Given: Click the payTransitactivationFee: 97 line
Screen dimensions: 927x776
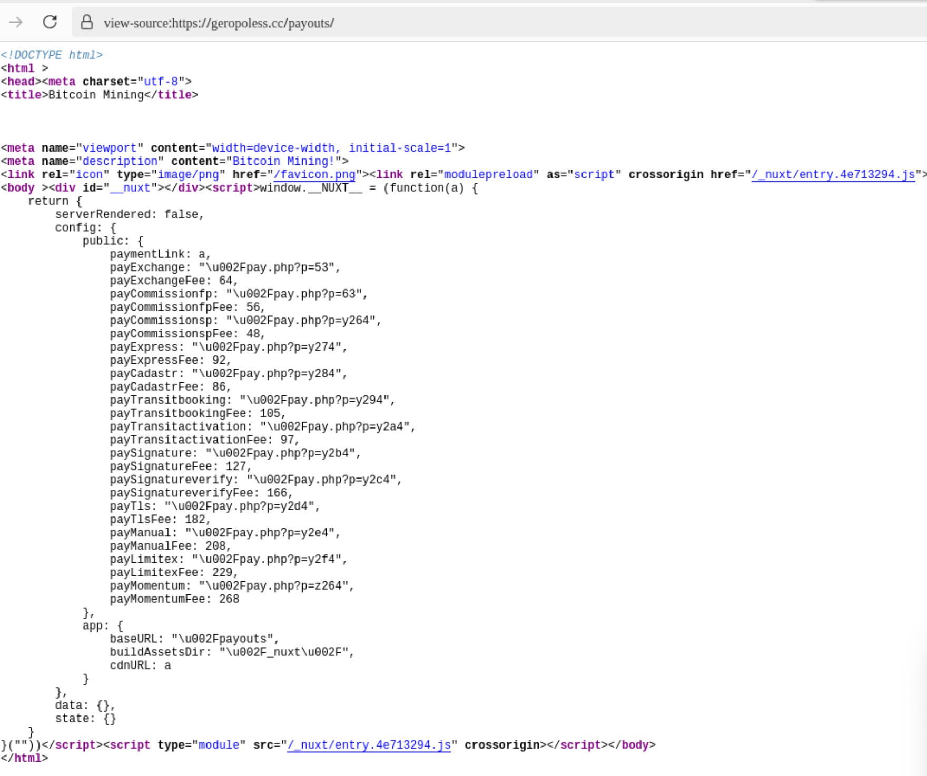Looking at the screenshot, I should [x=204, y=440].
